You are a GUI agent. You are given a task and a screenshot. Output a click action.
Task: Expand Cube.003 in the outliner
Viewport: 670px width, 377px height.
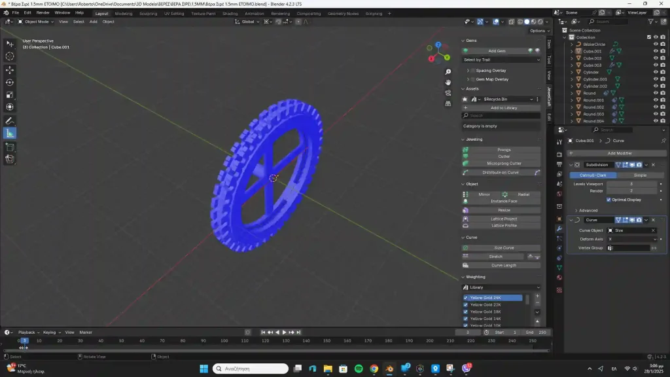[x=572, y=65]
